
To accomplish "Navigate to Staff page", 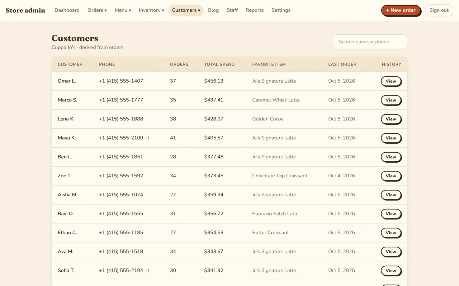I will pos(232,10).
